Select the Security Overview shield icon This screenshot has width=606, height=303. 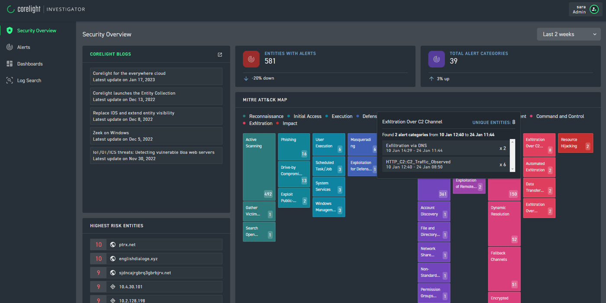point(9,30)
